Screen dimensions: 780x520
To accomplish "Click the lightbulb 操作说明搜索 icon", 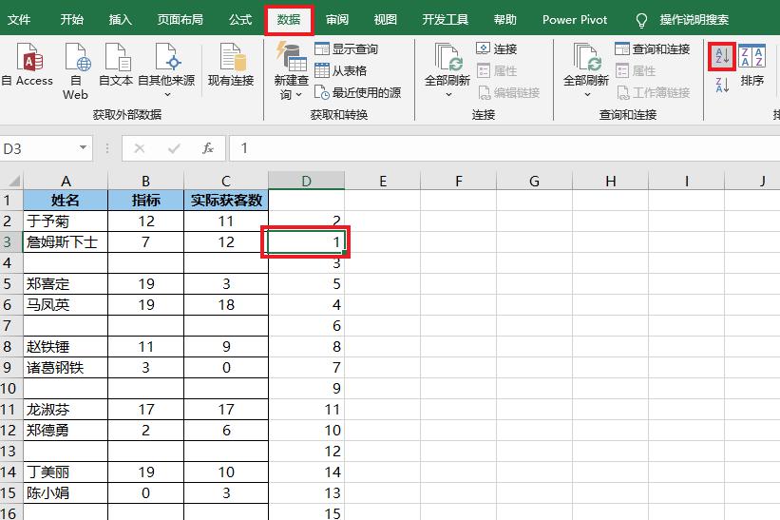I will point(641,20).
